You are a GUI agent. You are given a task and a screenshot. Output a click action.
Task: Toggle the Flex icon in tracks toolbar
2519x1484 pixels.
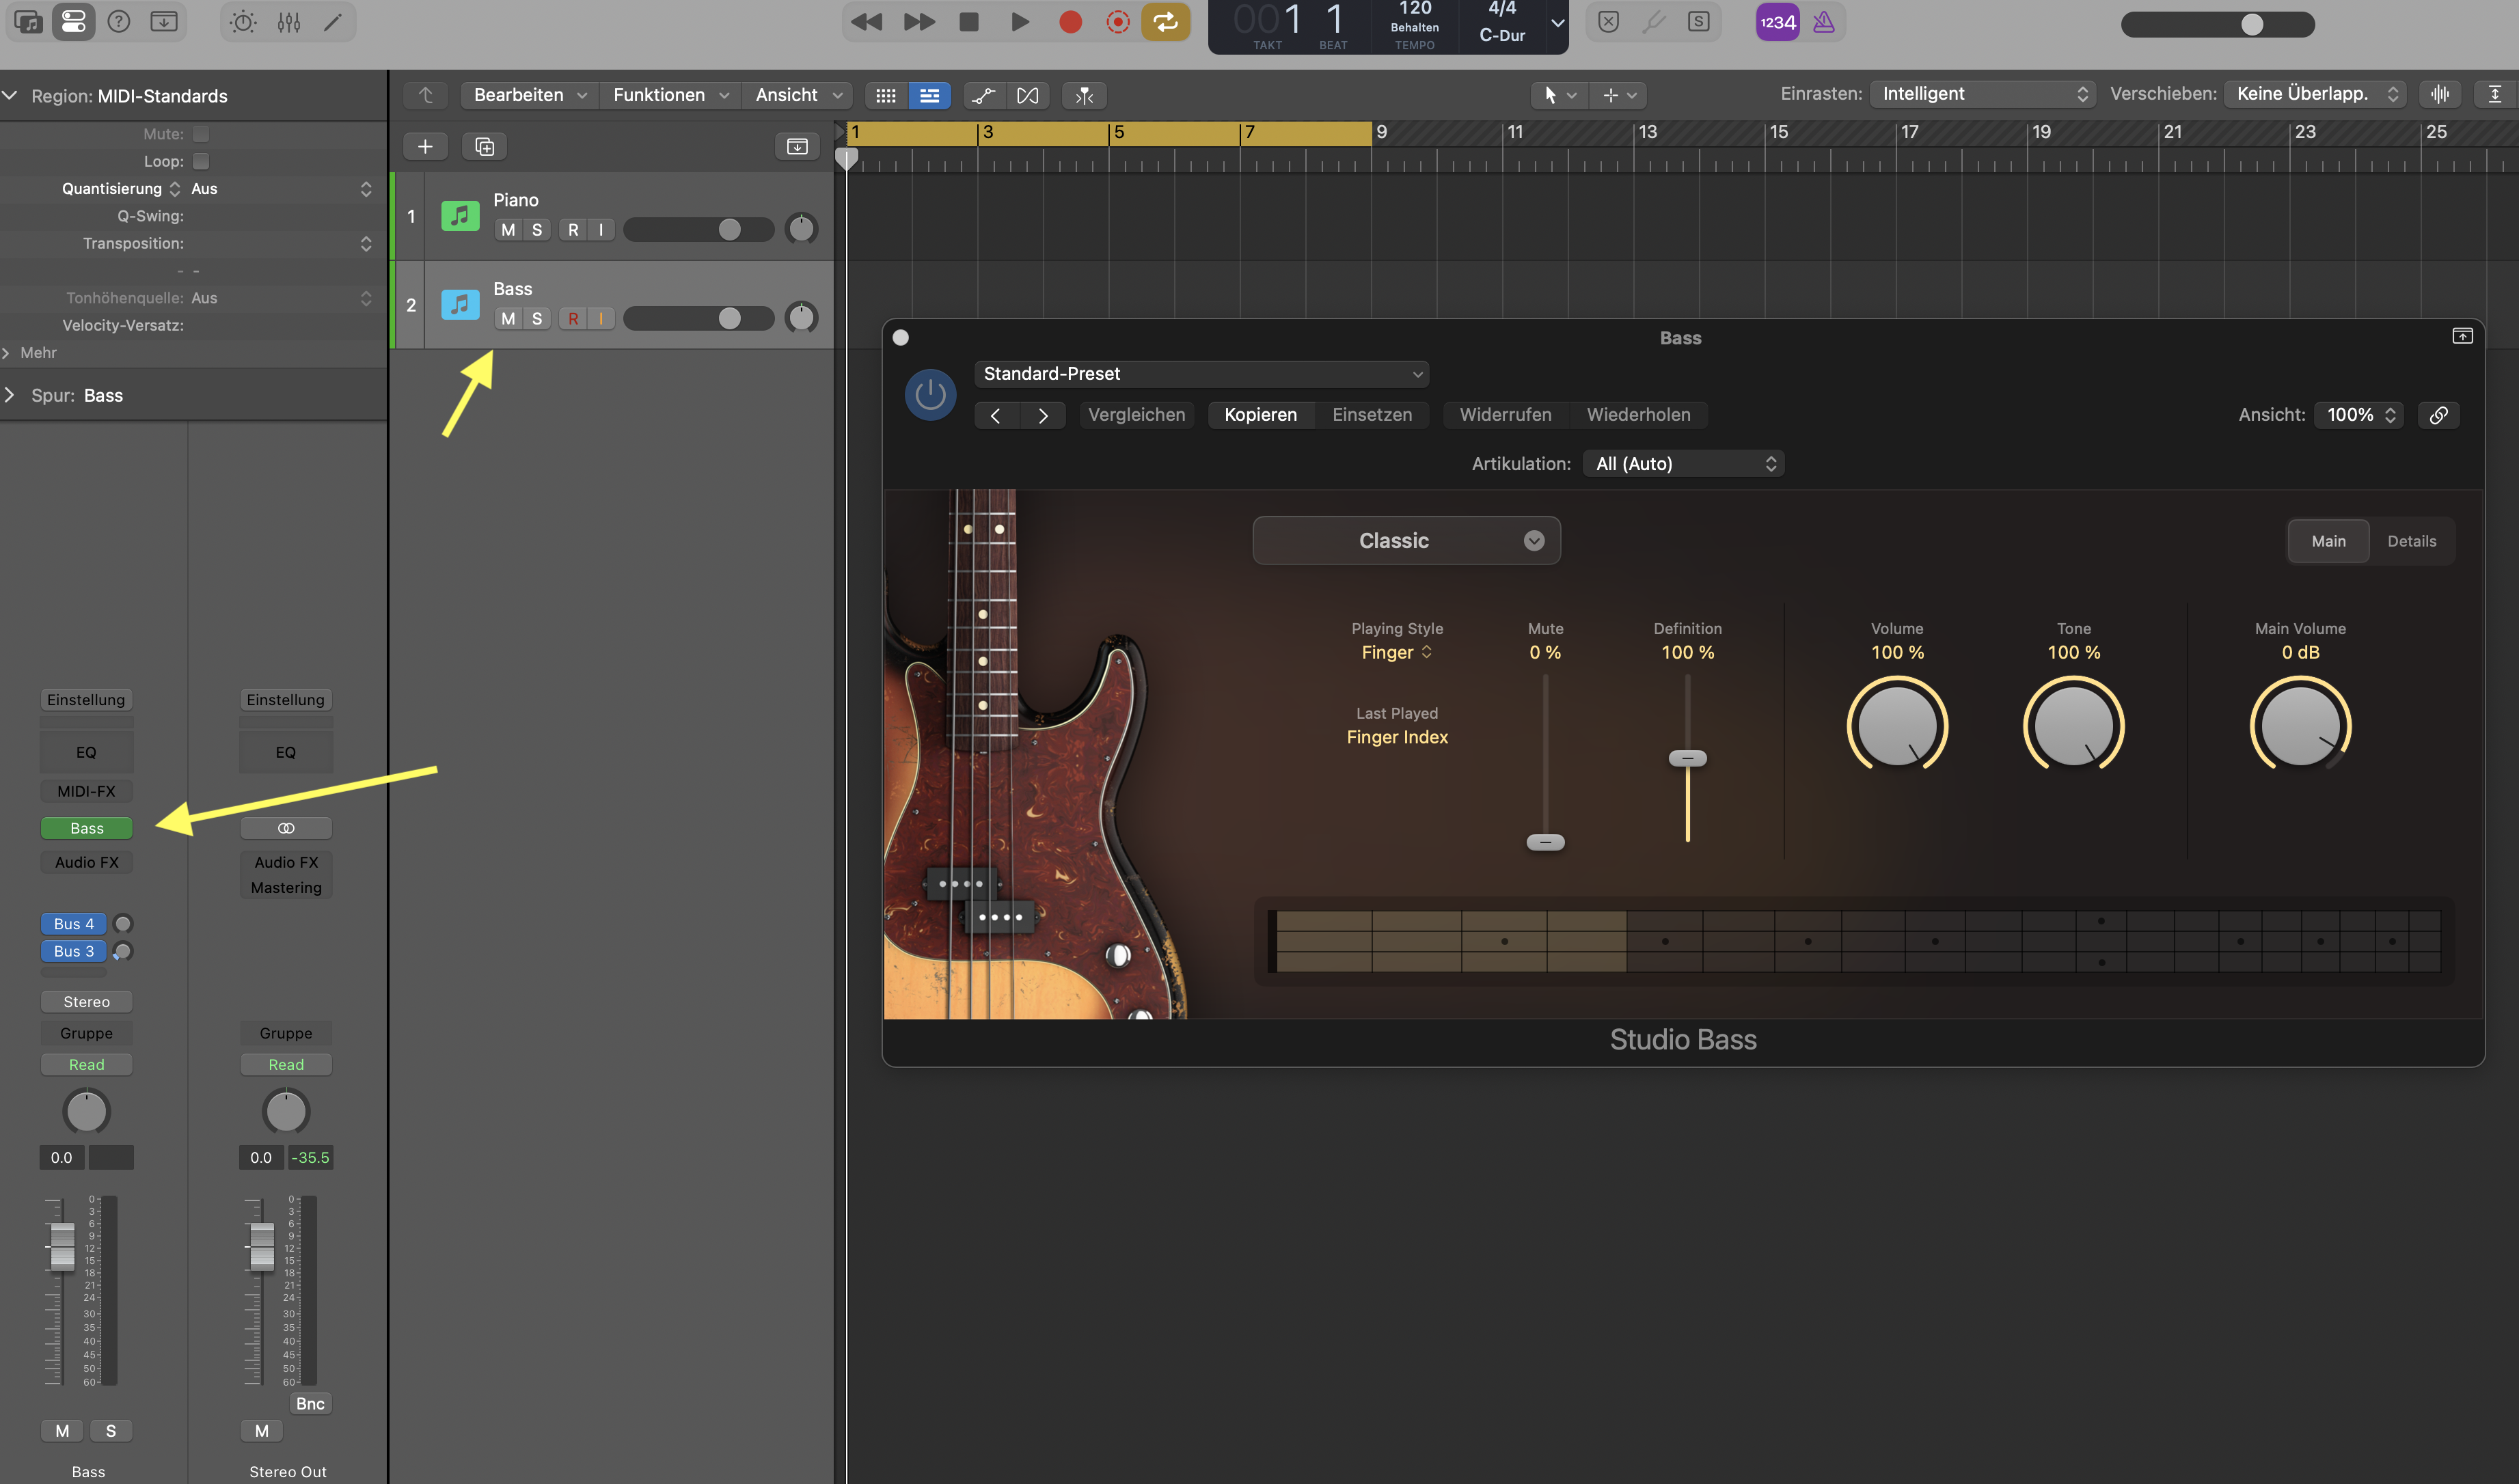[x=1028, y=96]
